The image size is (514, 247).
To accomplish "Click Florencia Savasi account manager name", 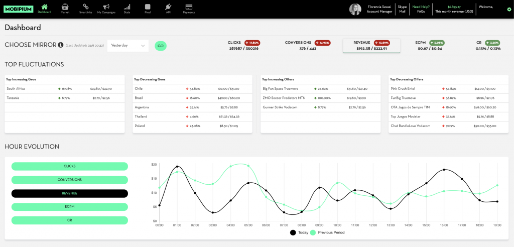I will click(x=379, y=7).
